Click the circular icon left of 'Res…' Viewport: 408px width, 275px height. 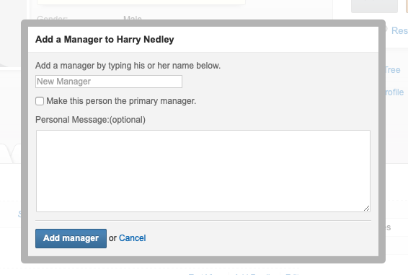pos(386,30)
